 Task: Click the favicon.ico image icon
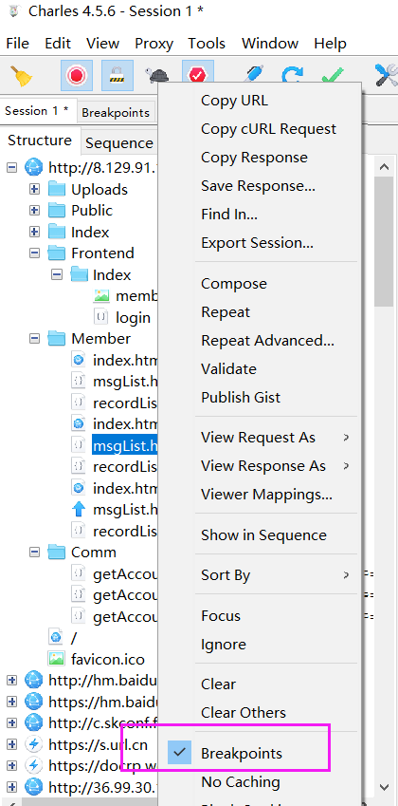click(x=56, y=659)
